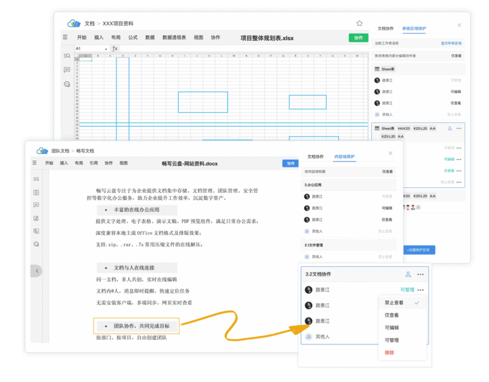
Task: Add a collaborator to the Sheet表 H4:K20 region
Action: (x=450, y=129)
